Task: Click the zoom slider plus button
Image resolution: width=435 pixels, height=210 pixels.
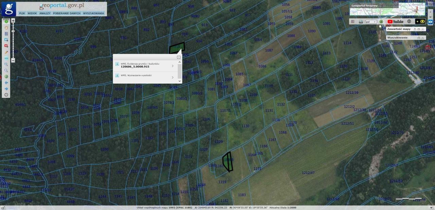Action: tap(13, 20)
